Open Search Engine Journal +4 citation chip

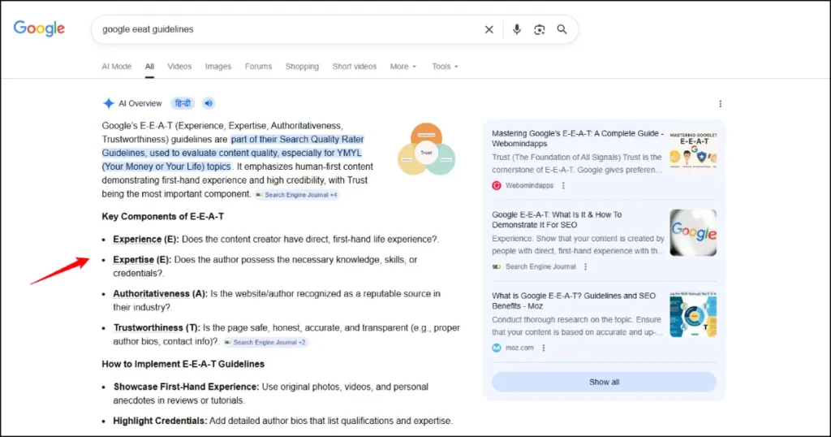297,195
